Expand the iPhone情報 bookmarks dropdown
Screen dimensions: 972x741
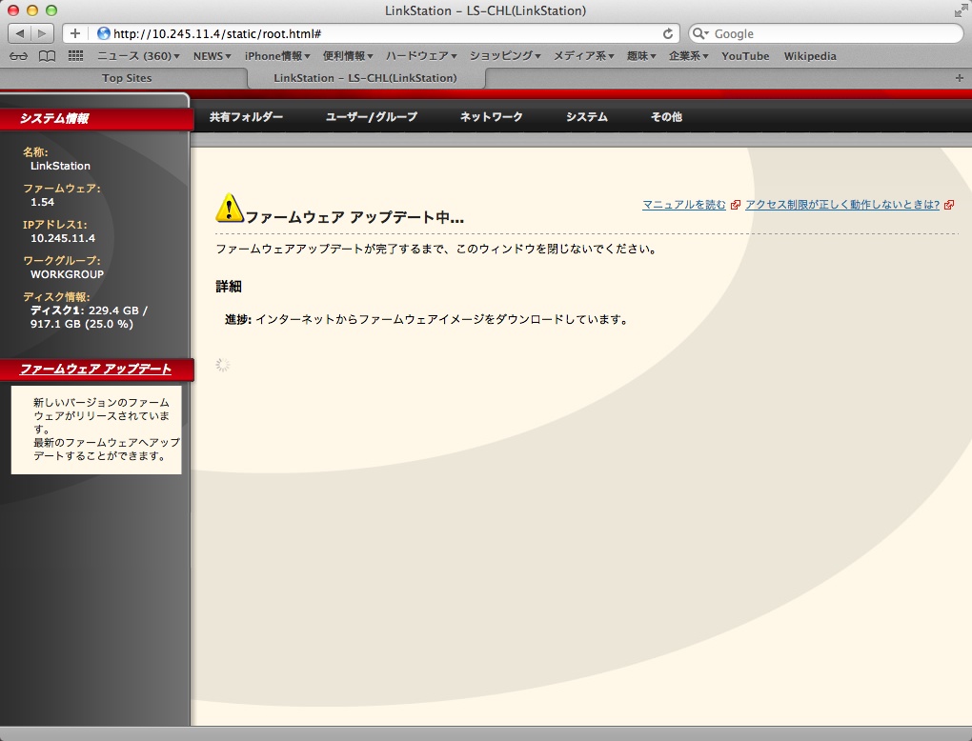(x=276, y=56)
